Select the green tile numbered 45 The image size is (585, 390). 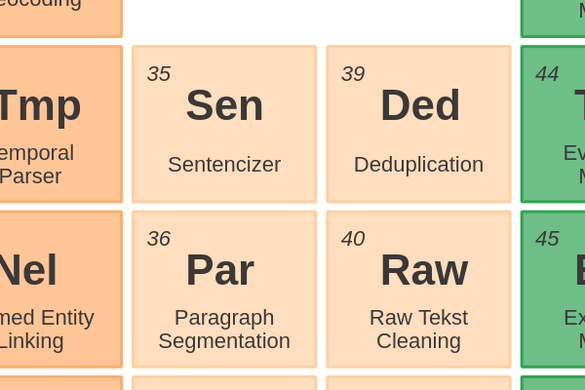click(553, 290)
